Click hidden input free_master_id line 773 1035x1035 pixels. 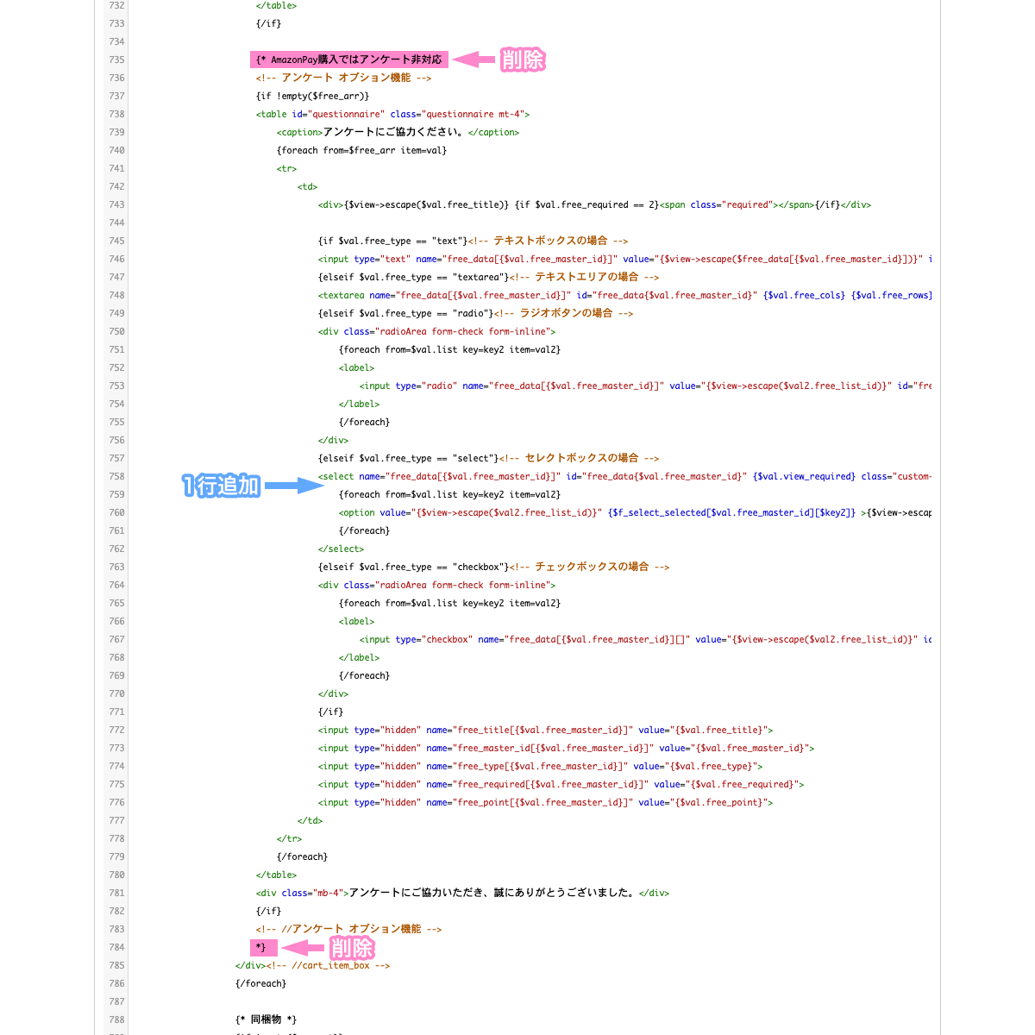(x=566, y=748)
